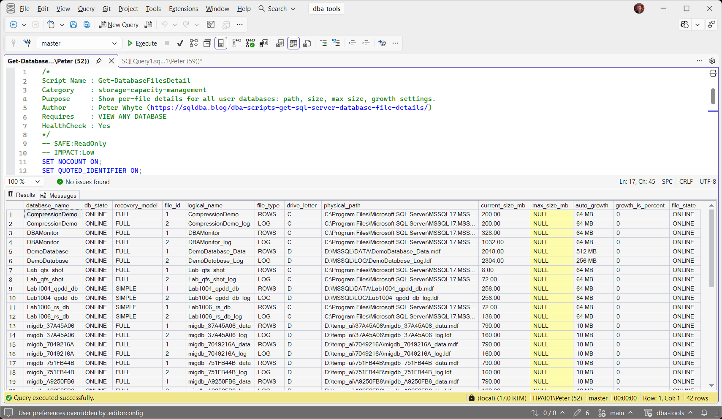Click the code editor vertical scrollbar

tap(713, 96)
